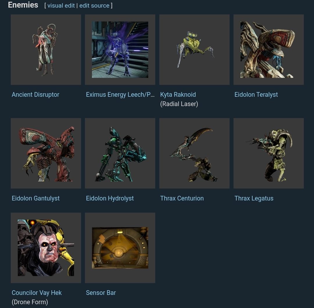Open the Eidolon Hydrolyst image

120,153
